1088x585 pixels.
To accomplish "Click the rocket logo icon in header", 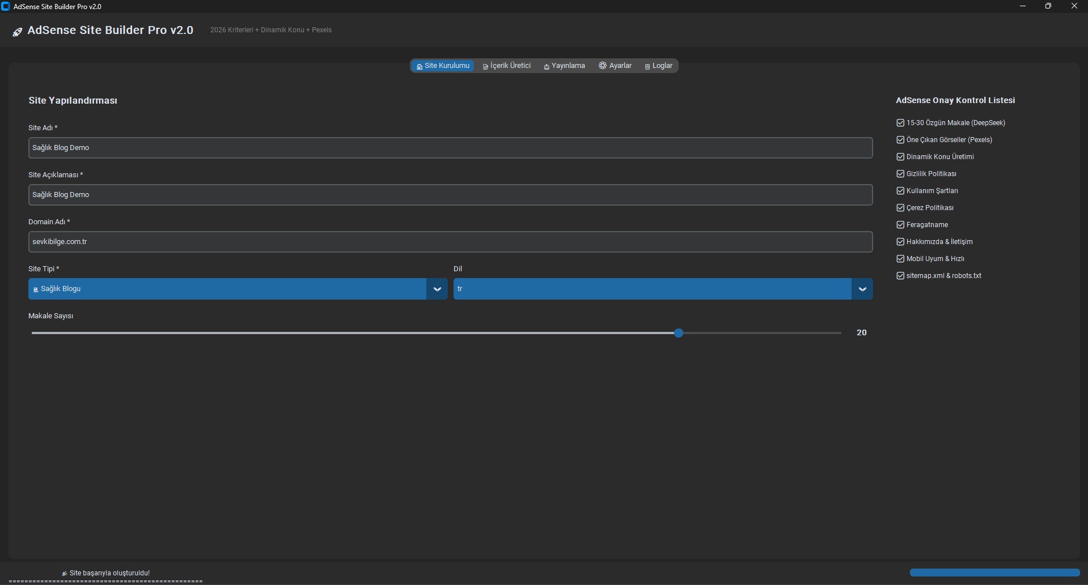I will click(18, 32).
